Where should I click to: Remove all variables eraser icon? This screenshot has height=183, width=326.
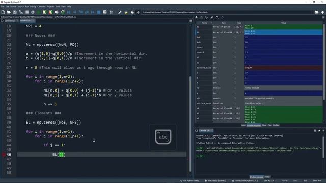(212, 18)
